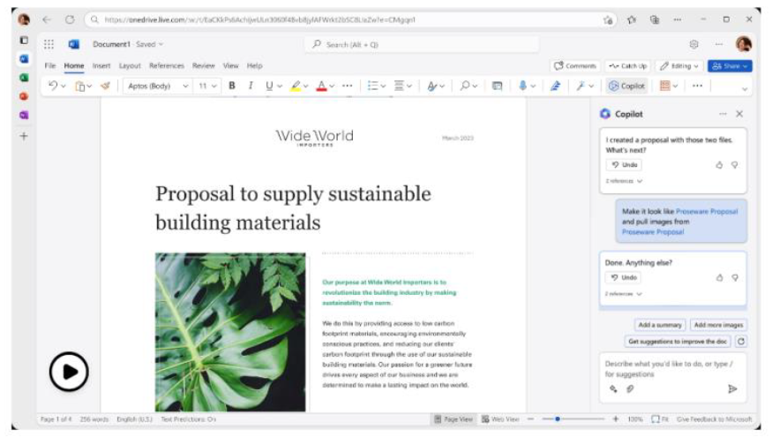The image size is (772, 445).
Task: Open the first Proseware Proposal link
Action: (x=707, y=211)
